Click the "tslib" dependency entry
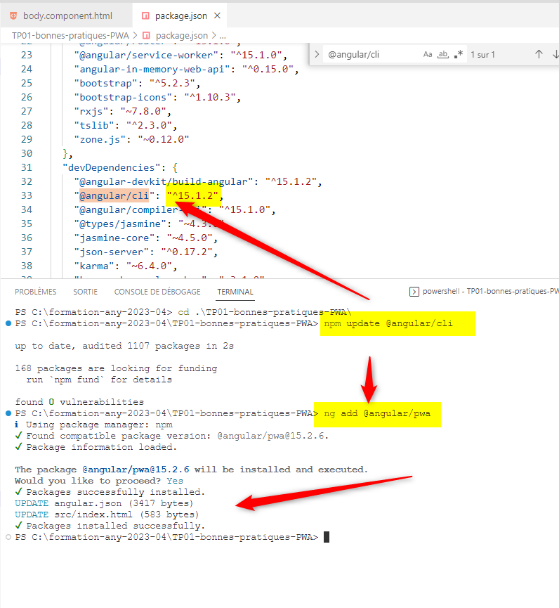Viewport: 559px width, 608px height. pos(126,125)
